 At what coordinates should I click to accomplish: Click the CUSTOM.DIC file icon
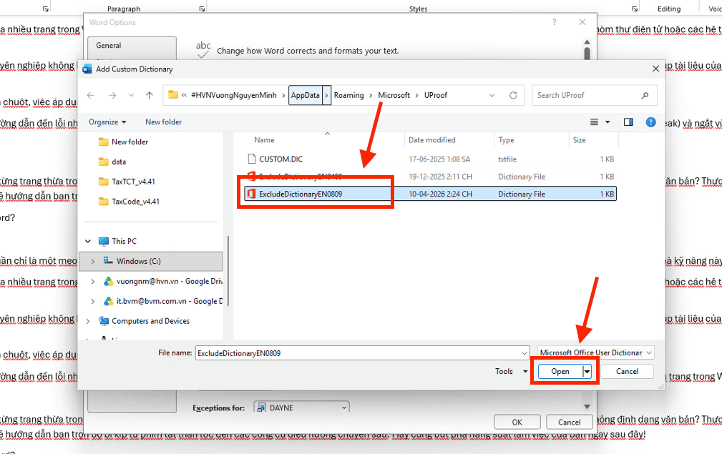251,159
